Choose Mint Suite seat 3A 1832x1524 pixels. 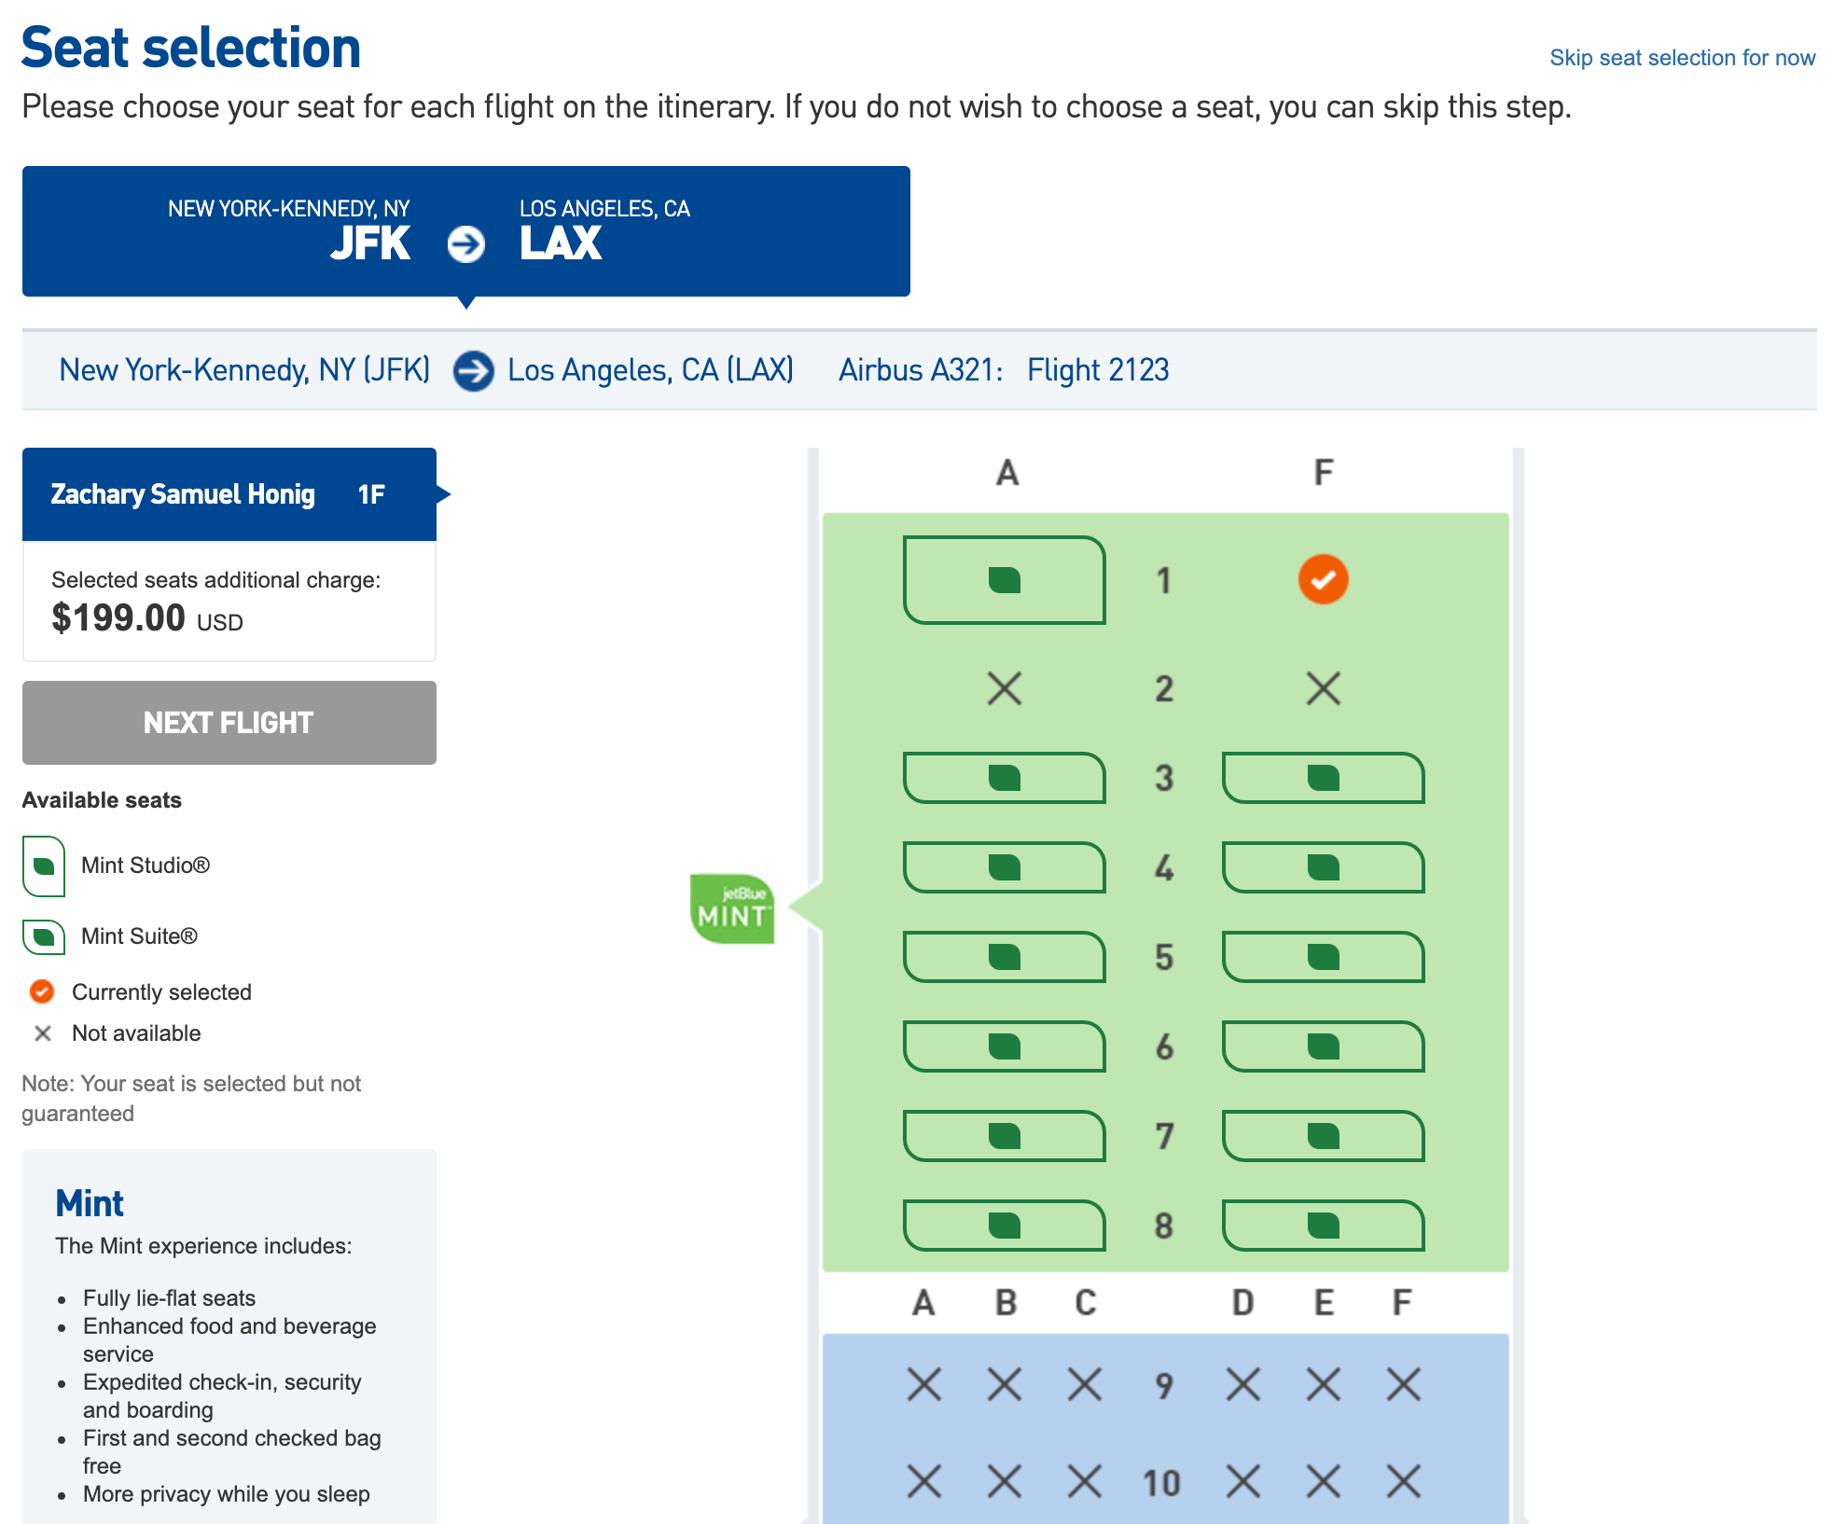tap(1004, 777)
